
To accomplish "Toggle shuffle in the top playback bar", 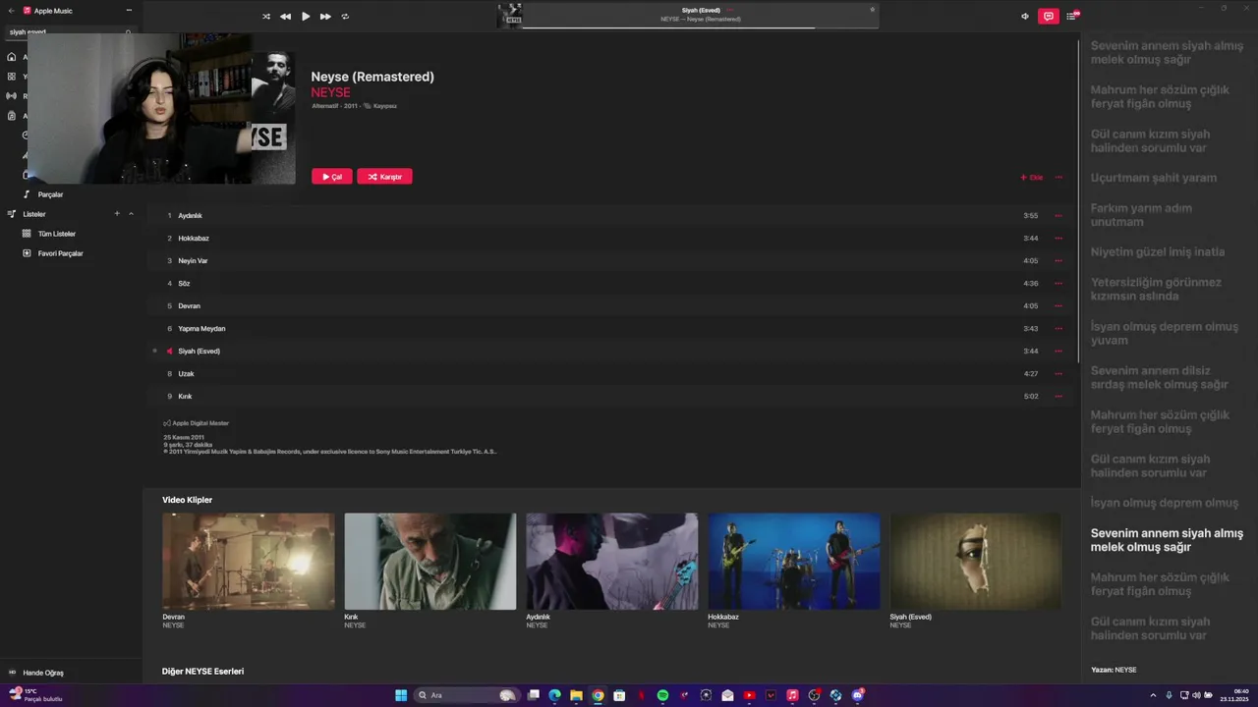I will (x=265, y=17).
